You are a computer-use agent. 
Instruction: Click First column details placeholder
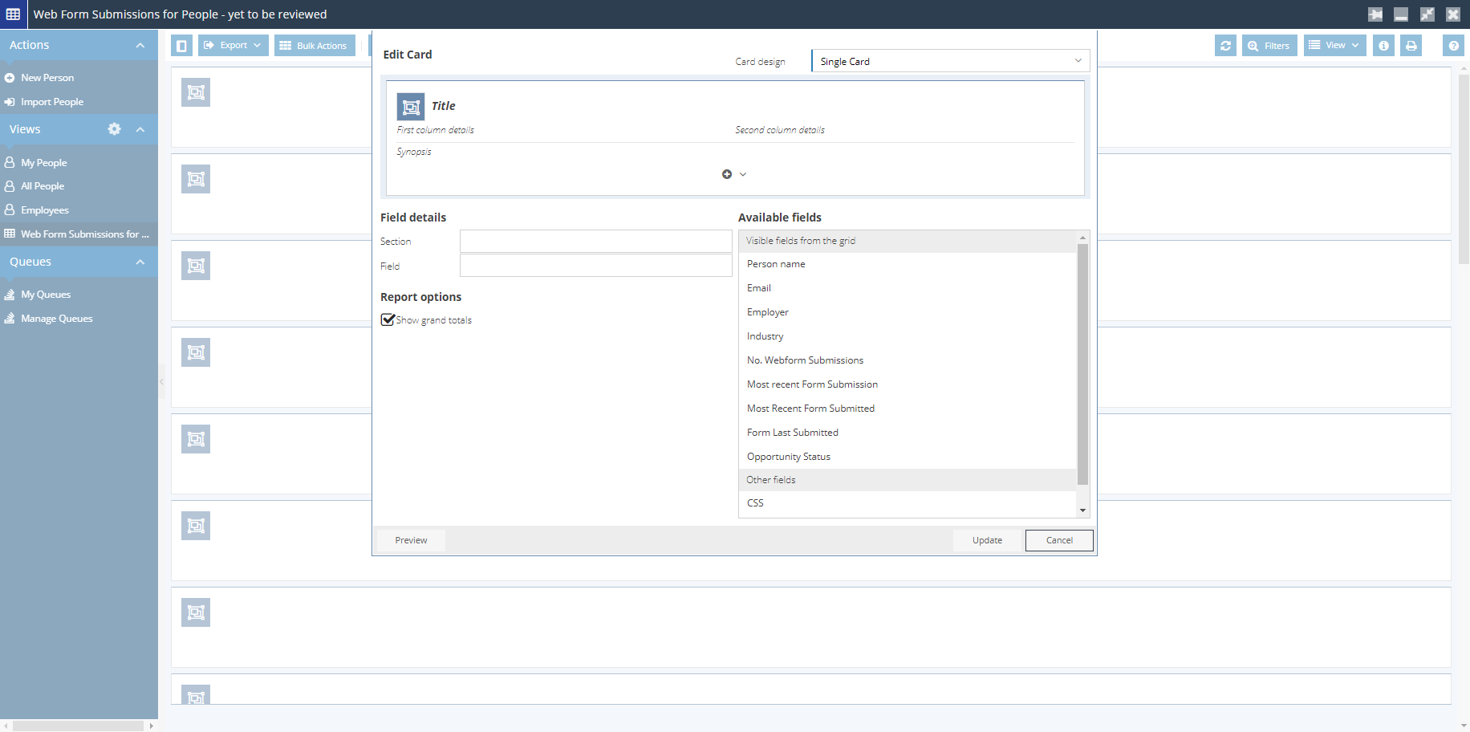pos(436,130)
